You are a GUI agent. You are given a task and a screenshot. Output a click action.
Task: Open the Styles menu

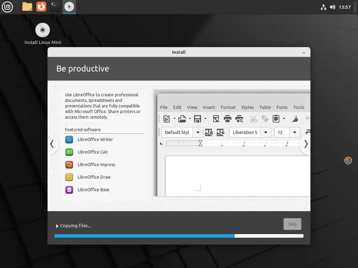(x=248, y=107)
